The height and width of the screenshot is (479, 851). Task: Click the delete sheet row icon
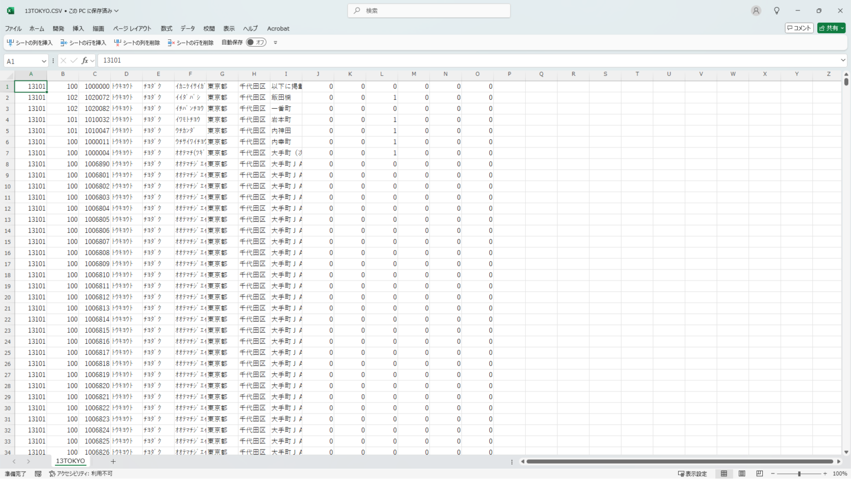point(171,43)
